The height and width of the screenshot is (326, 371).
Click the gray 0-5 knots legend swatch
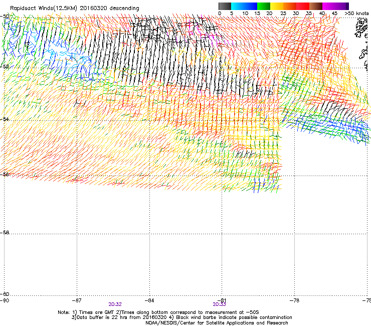225,6
